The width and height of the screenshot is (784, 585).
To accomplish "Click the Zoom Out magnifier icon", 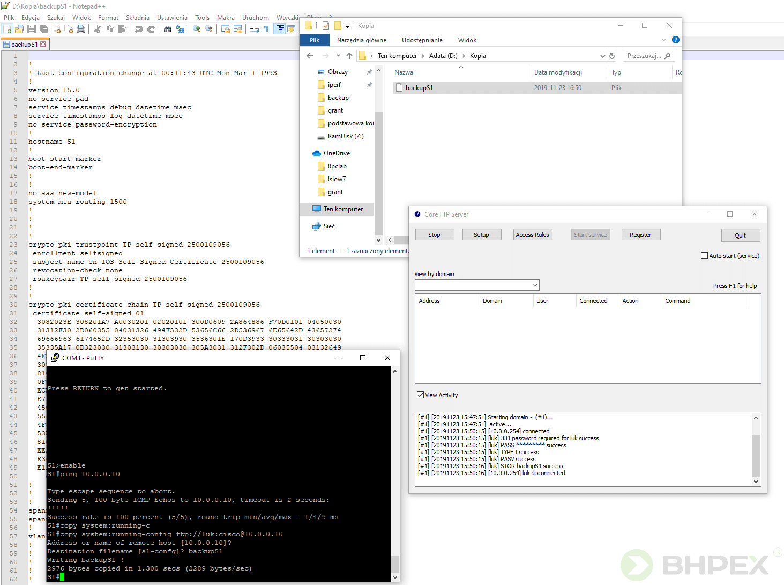I will coord(209,29).
